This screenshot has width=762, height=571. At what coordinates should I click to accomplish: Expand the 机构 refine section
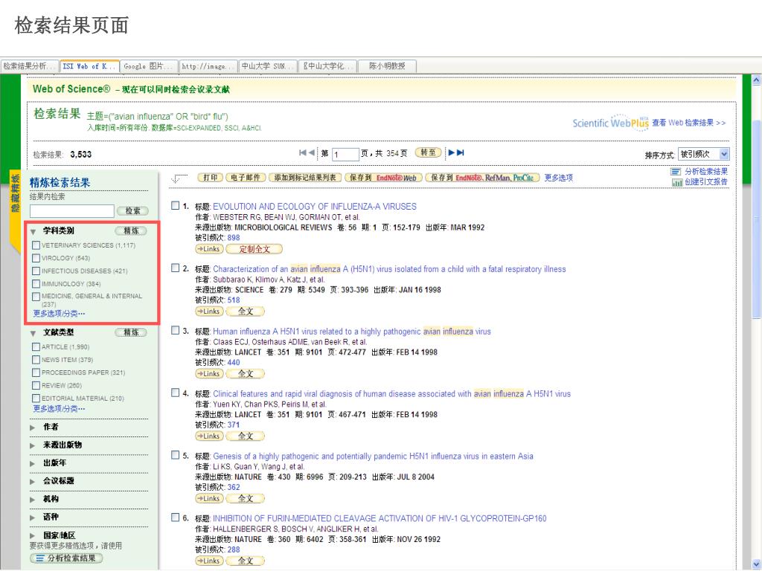(x=33, y=500)
